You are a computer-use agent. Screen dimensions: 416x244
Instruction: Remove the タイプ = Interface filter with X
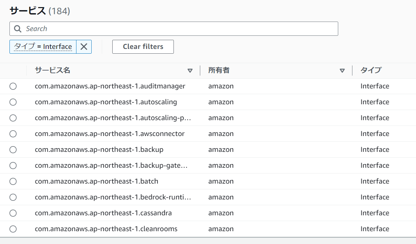[84, 47]
